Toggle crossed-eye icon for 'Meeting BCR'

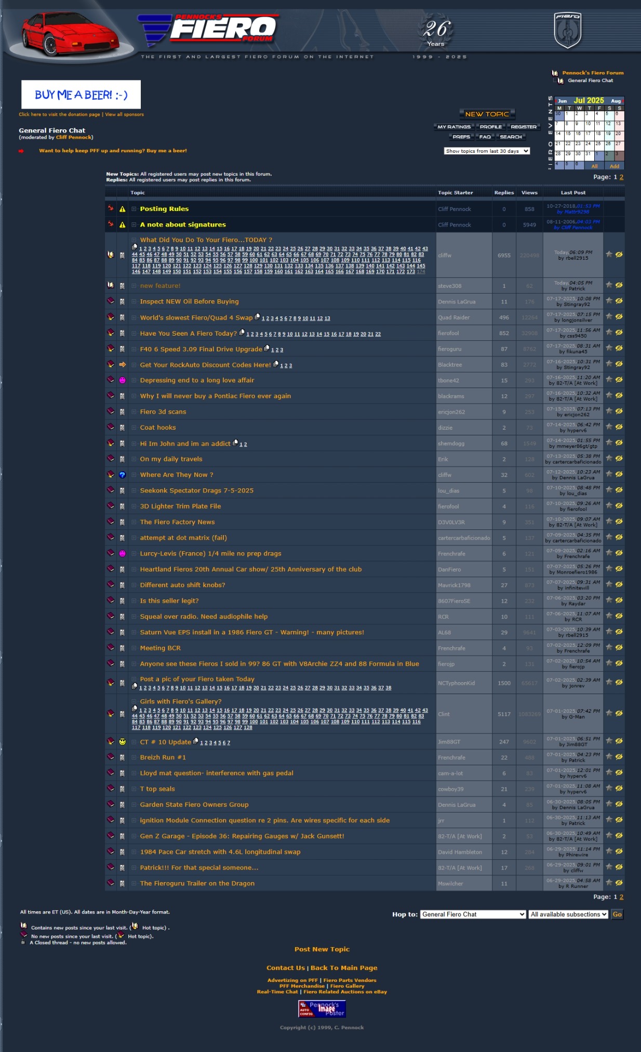(619, 647)
